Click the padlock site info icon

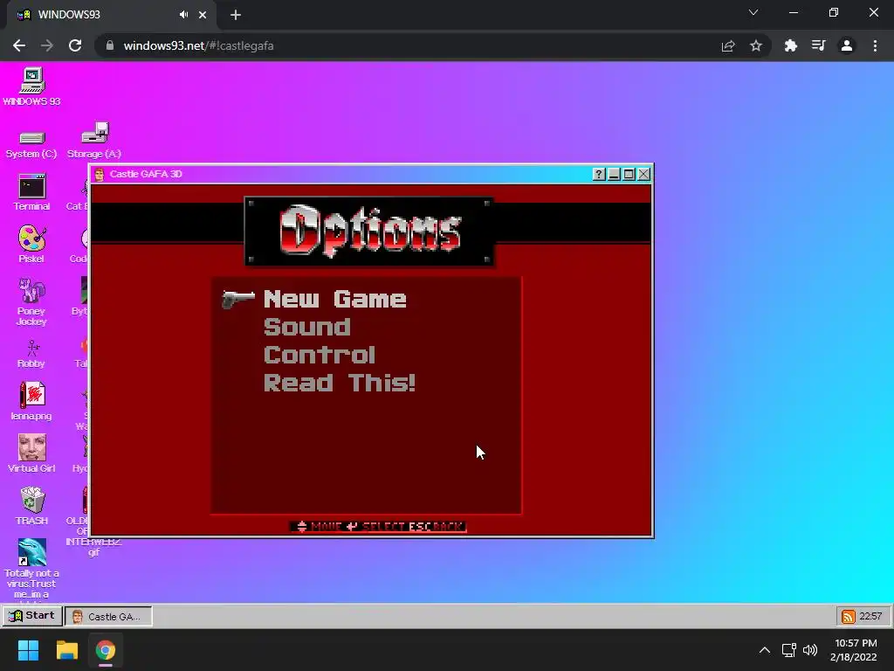[110, 45]
